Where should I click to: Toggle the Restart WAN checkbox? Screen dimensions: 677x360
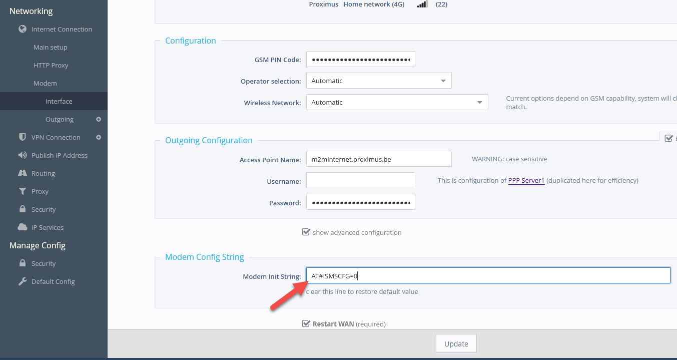[306, 323]
